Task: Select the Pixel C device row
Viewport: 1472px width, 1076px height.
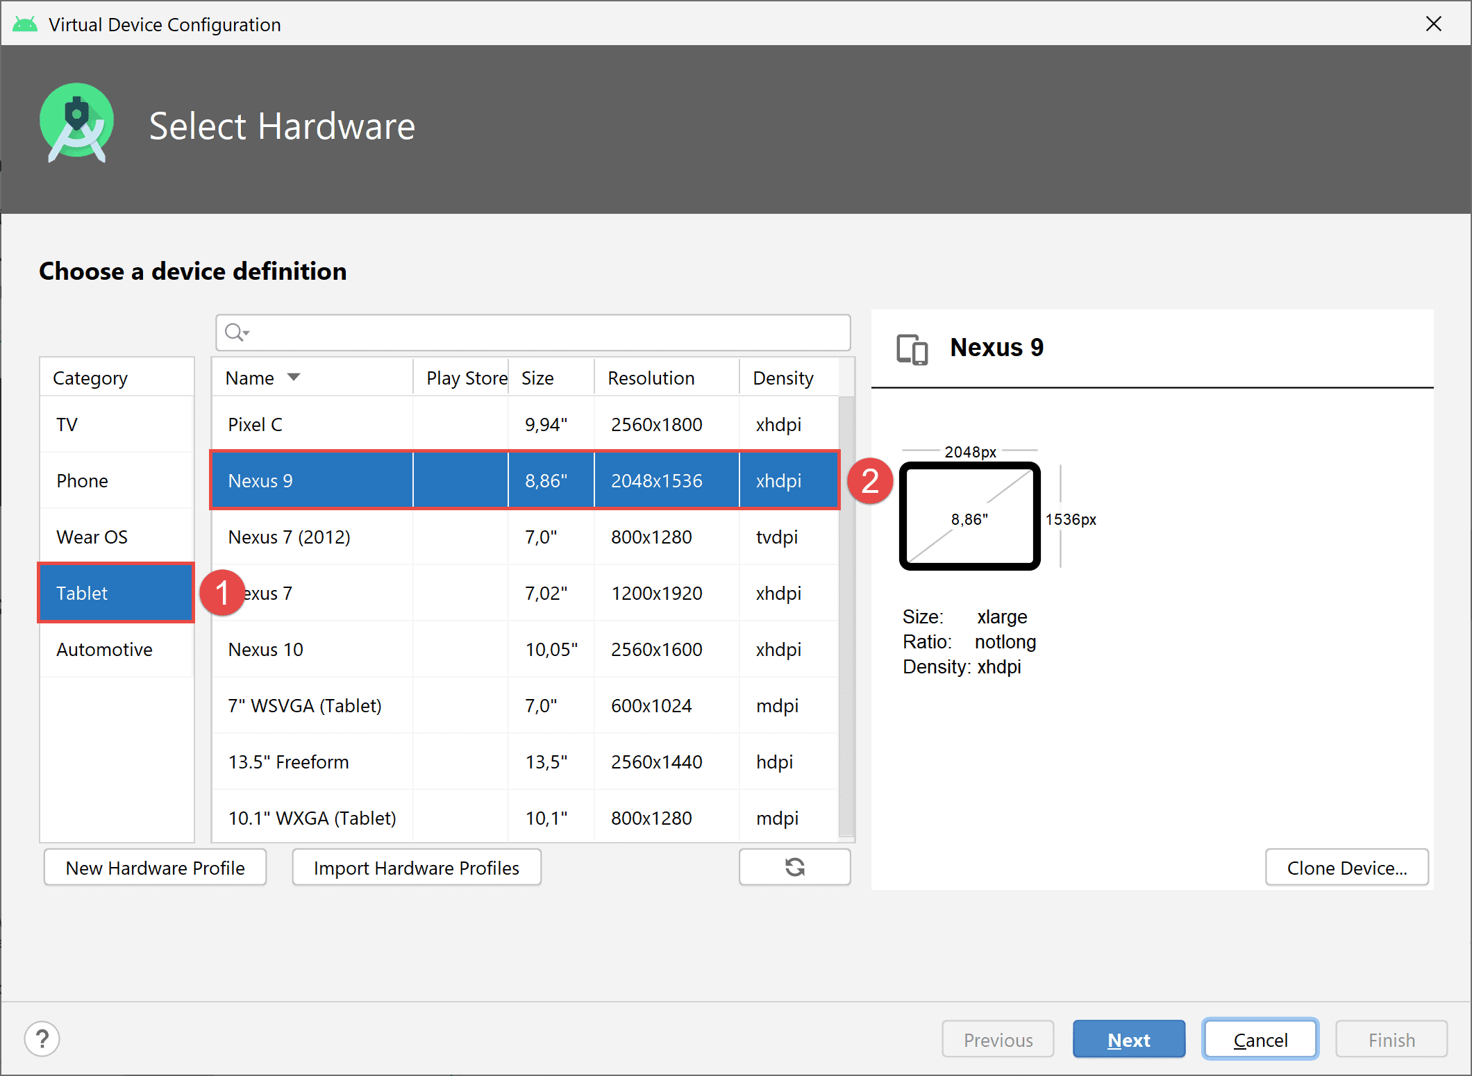Action: [x=525, y=424]
